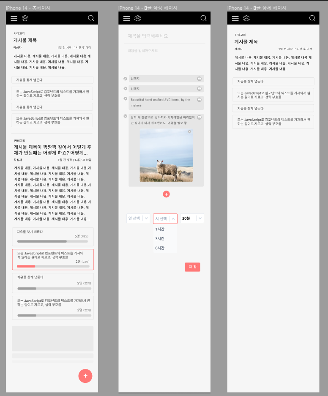Click the frame label ending in '글 작성 페이지'

pos(148,8)
